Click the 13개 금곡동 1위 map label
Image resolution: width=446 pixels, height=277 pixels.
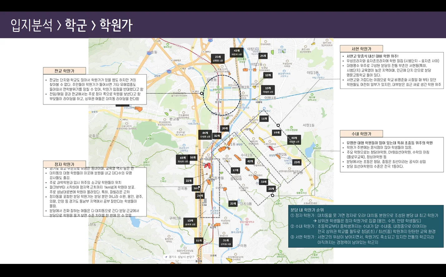(x=190, y=222)
